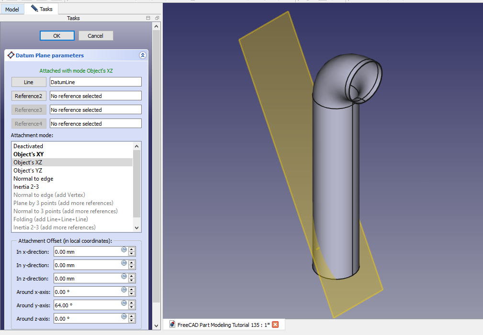The image size is (483, 335).
Task: Close the FreeCAD Part Modeling Tutorial document tab
Action: (x=275, y=325)
